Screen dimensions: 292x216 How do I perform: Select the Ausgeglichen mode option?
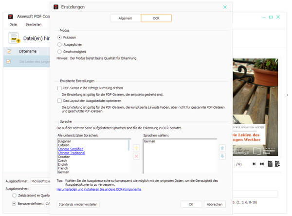60,44
